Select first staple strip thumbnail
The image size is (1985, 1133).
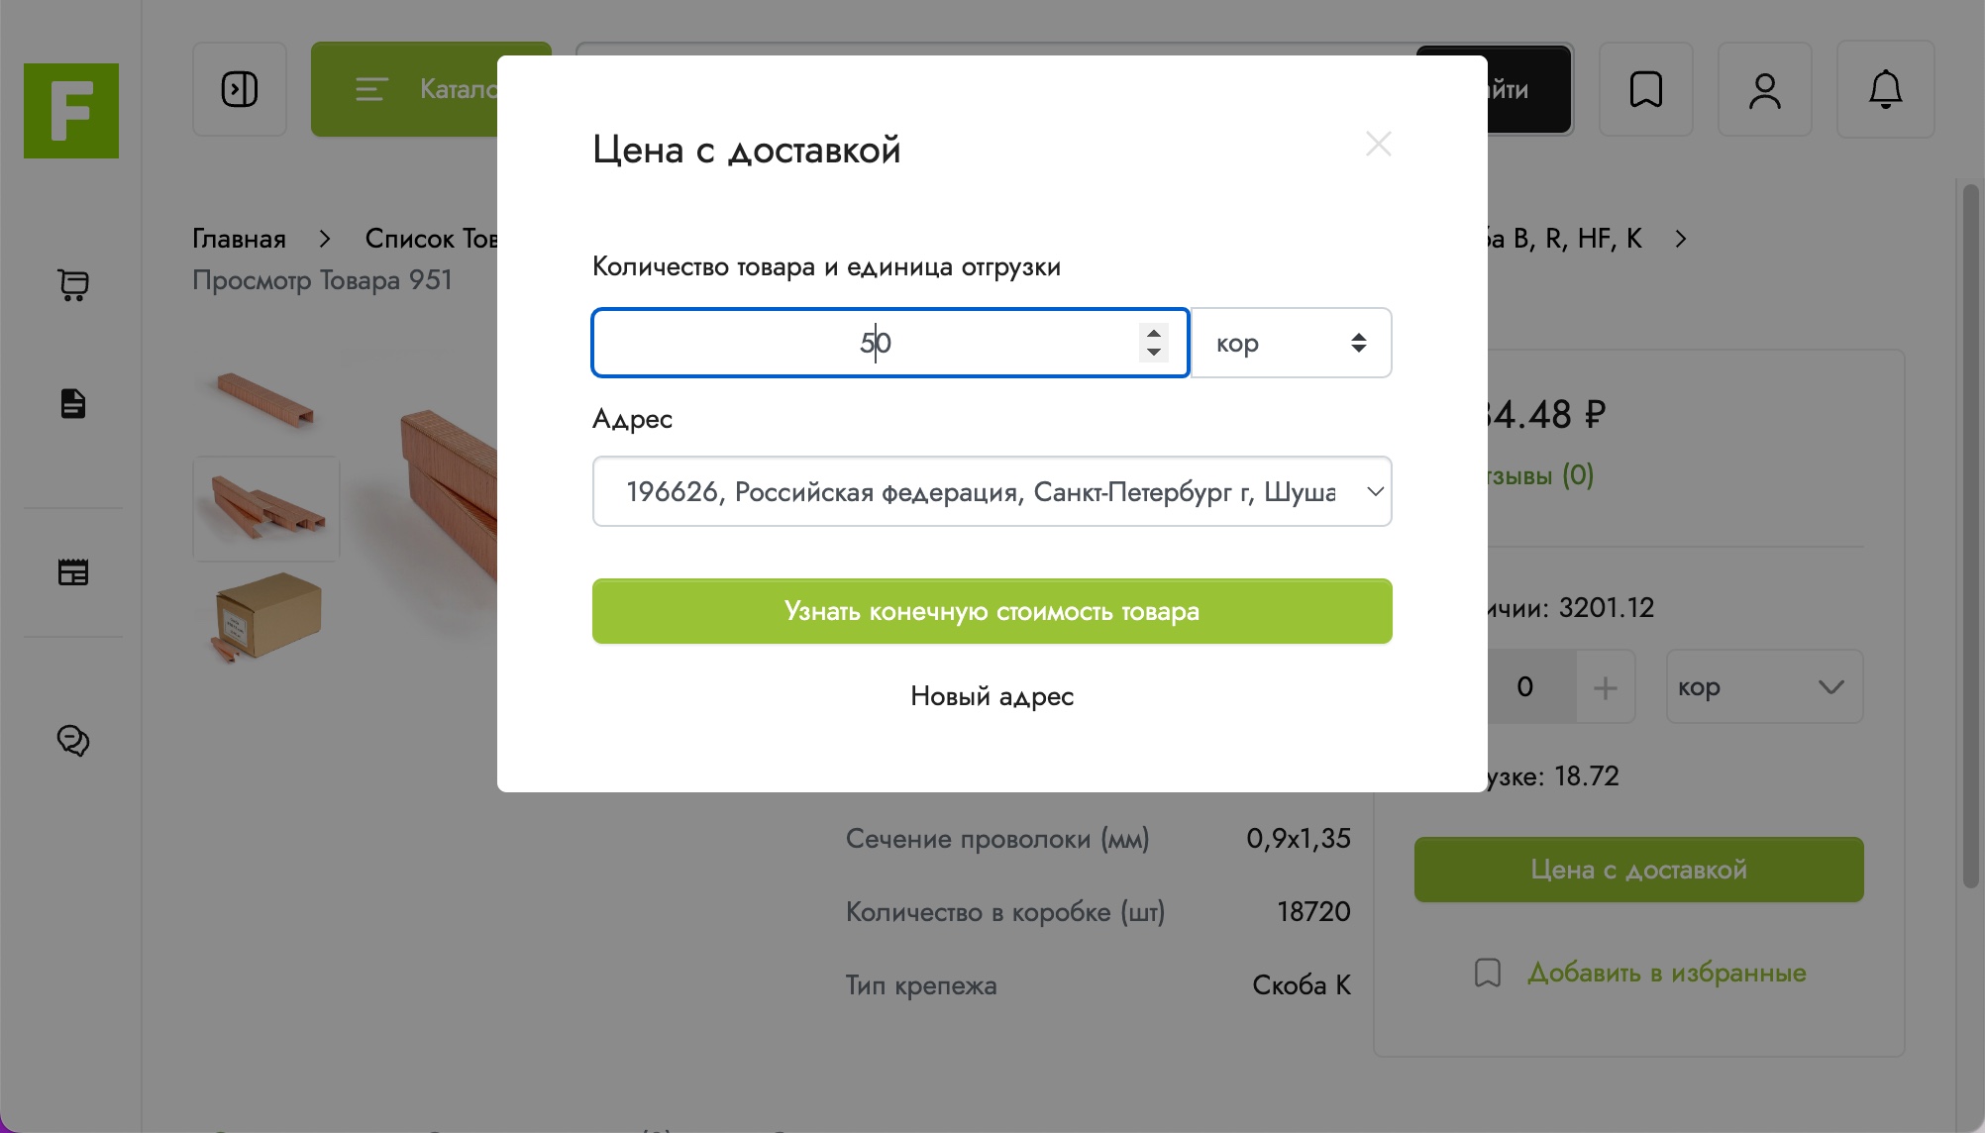tap(265, 398)
